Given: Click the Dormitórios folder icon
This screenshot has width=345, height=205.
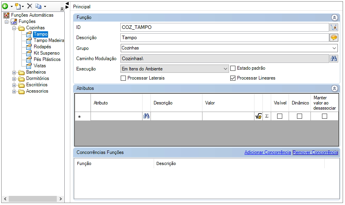Looking at the screenshot, I should click(21, 78).
